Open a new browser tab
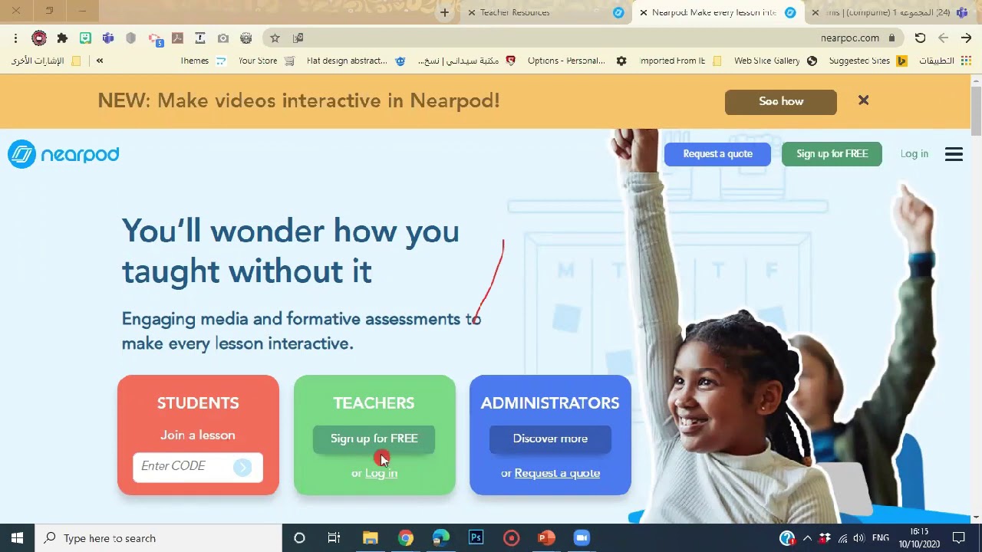 pos(444,12)
